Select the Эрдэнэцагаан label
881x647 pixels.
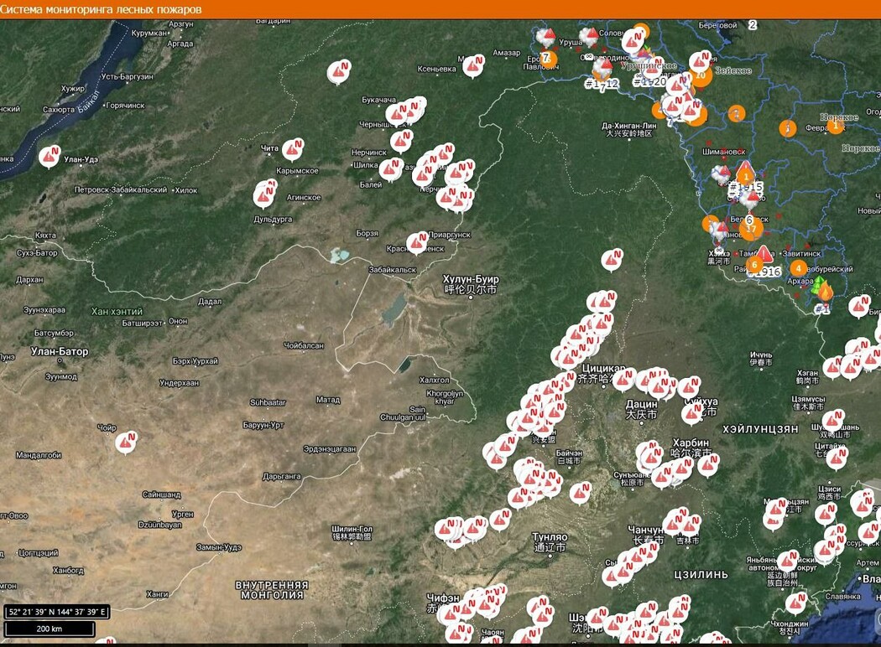pos(329,449)
